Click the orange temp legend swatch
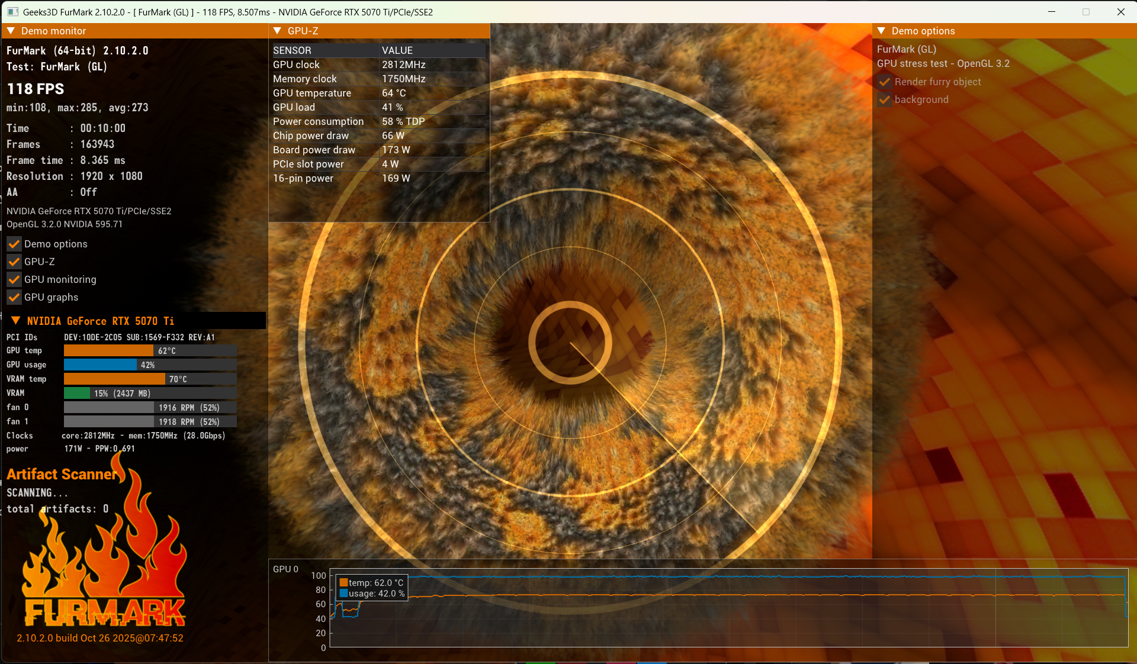Image resolution: width=1137 pixels, height=664 pixels. (x=343, y=583)
